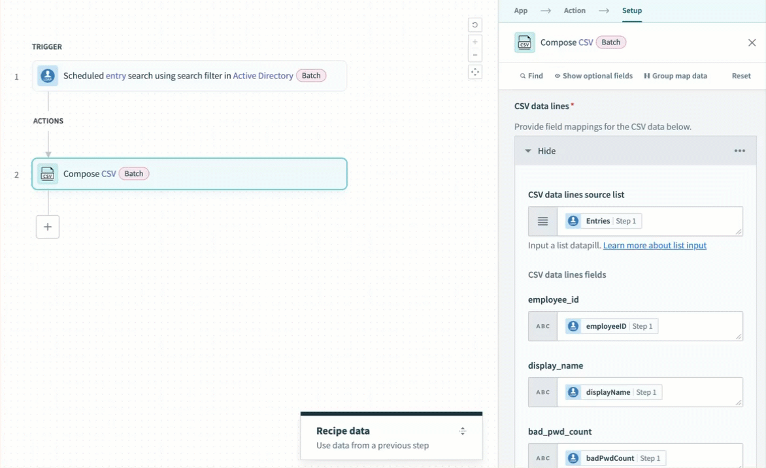Collapse the Hide section triangle

pos(528,151)
